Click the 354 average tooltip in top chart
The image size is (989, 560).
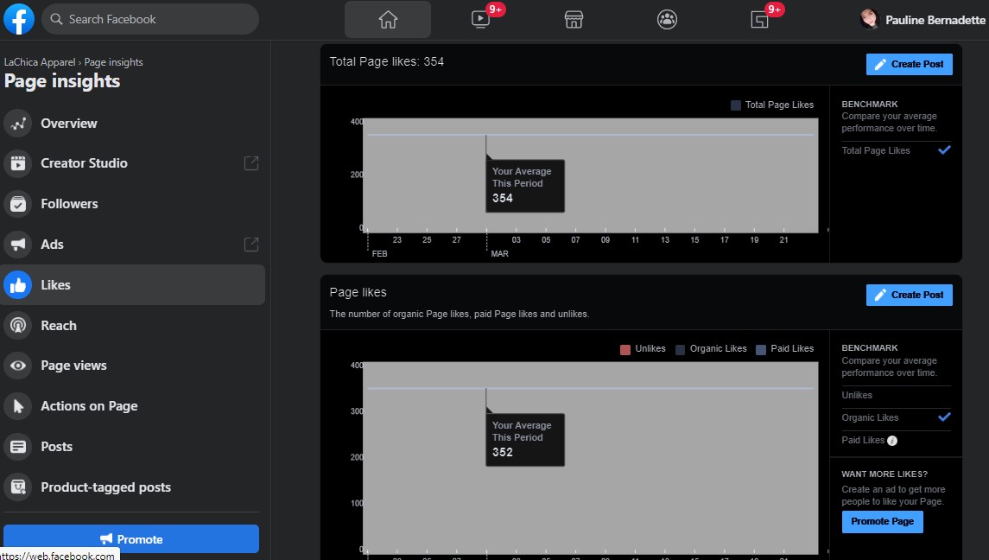point(525,186)
